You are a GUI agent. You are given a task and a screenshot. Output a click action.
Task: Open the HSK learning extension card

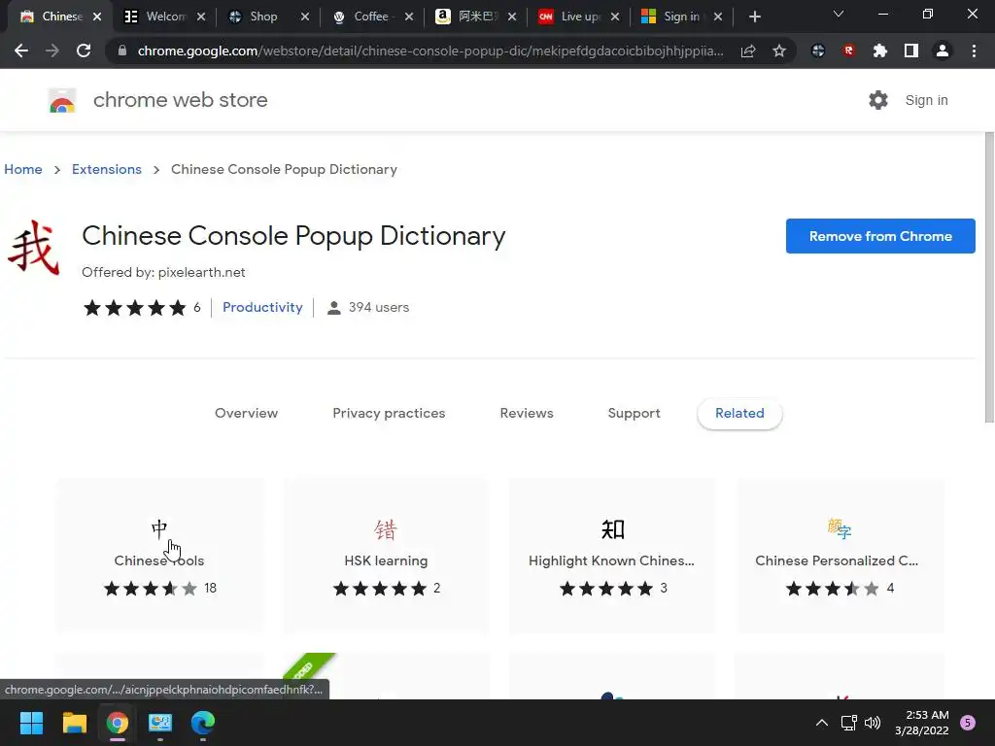386,556
